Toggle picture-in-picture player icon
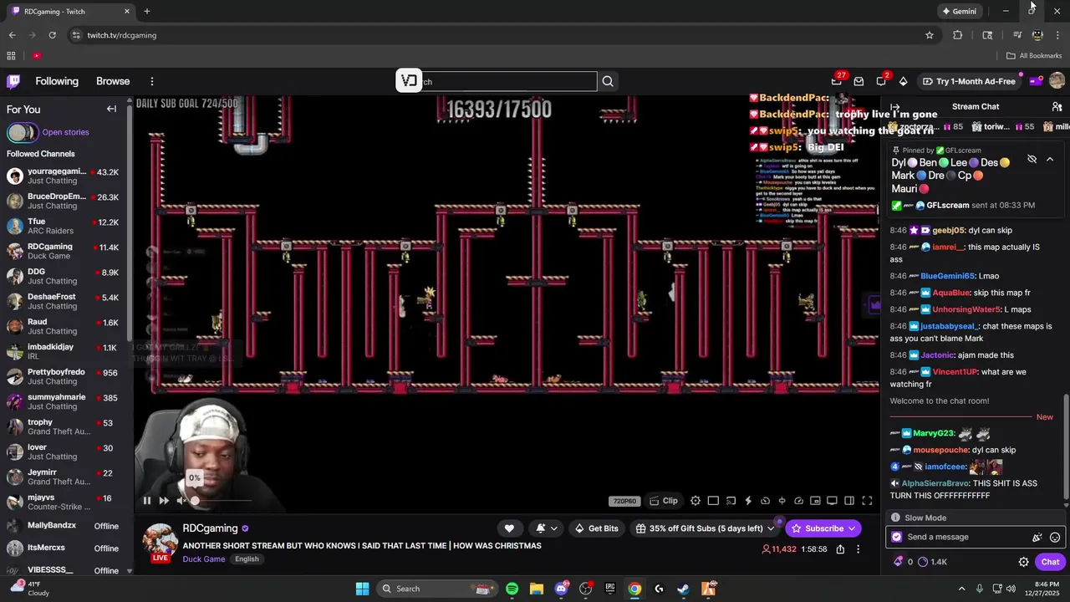Viewport: 1070px width, 602px height. tap(815, 501)
